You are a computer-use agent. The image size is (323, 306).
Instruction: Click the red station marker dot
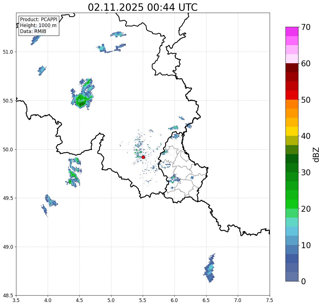143,157
